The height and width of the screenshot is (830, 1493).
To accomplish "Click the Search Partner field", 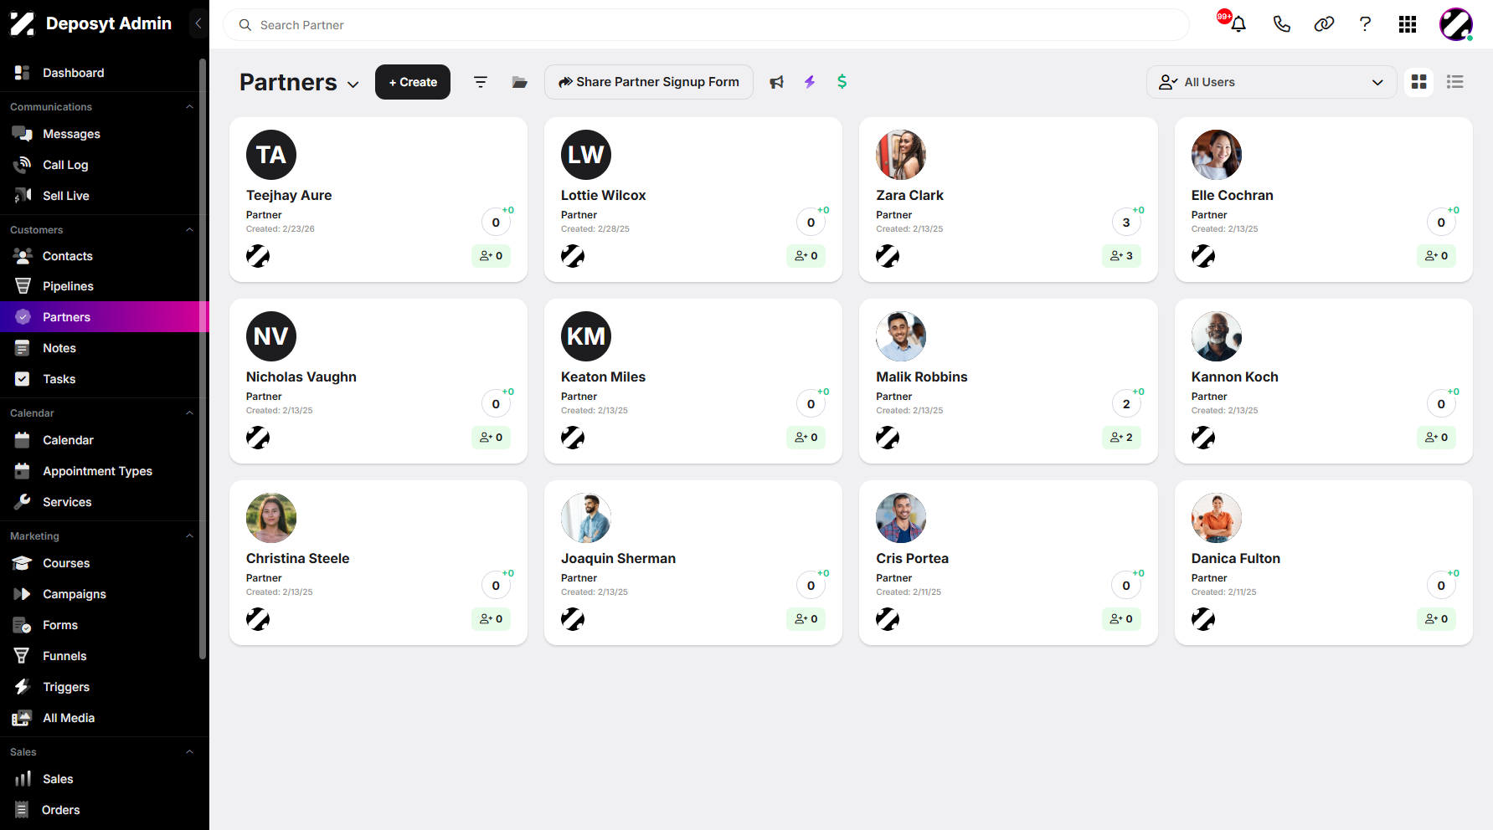I will [x=706, y=25].
